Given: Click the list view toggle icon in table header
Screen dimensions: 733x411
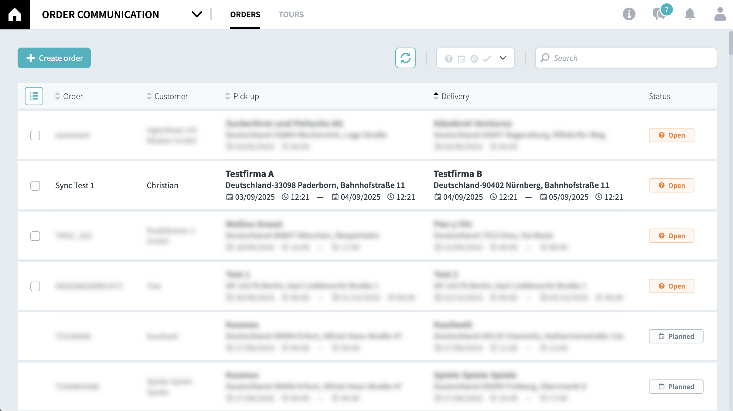Looking at the screenshot, I should 34,96.
